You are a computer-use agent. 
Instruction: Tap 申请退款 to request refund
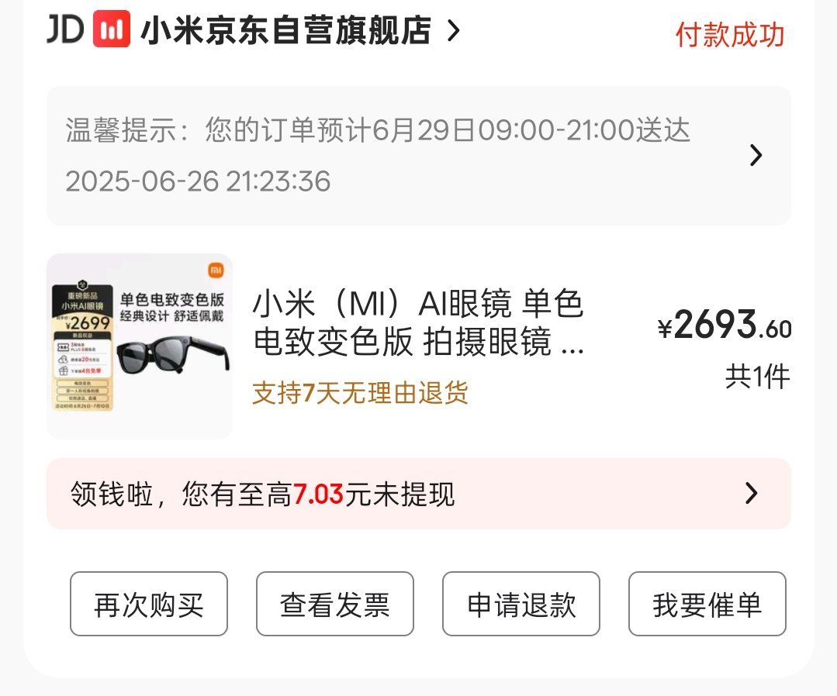tap(521, 604)
